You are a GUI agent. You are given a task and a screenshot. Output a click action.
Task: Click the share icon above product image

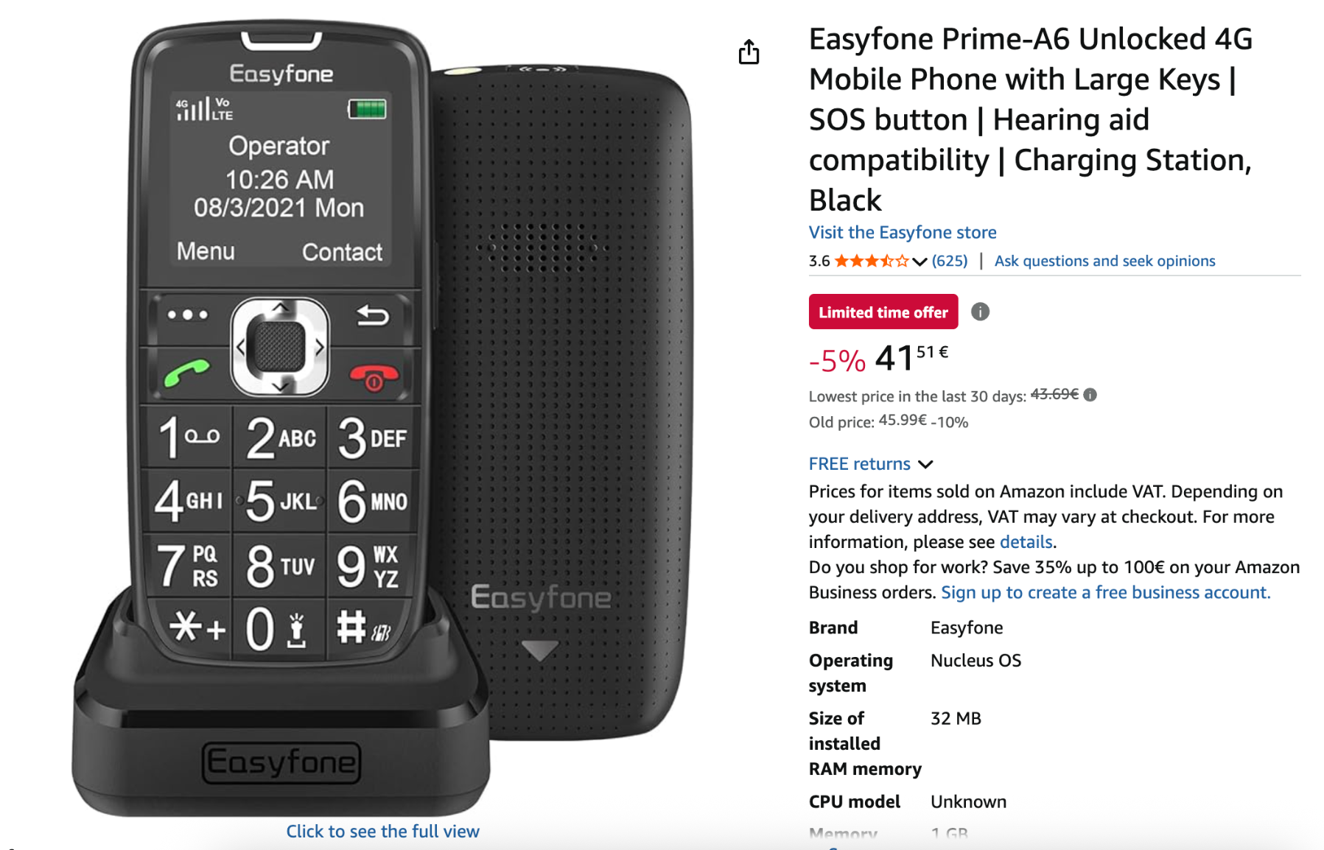(749, 52)
